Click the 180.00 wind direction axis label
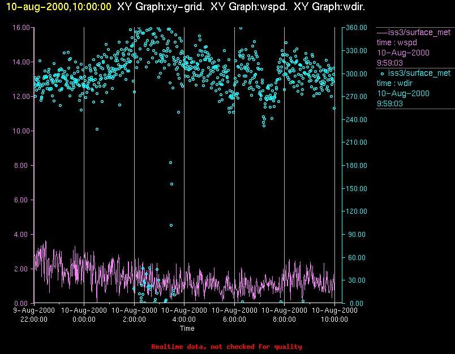Image resolution: width=455 pixels, height=354 pixels. point(357,166)
